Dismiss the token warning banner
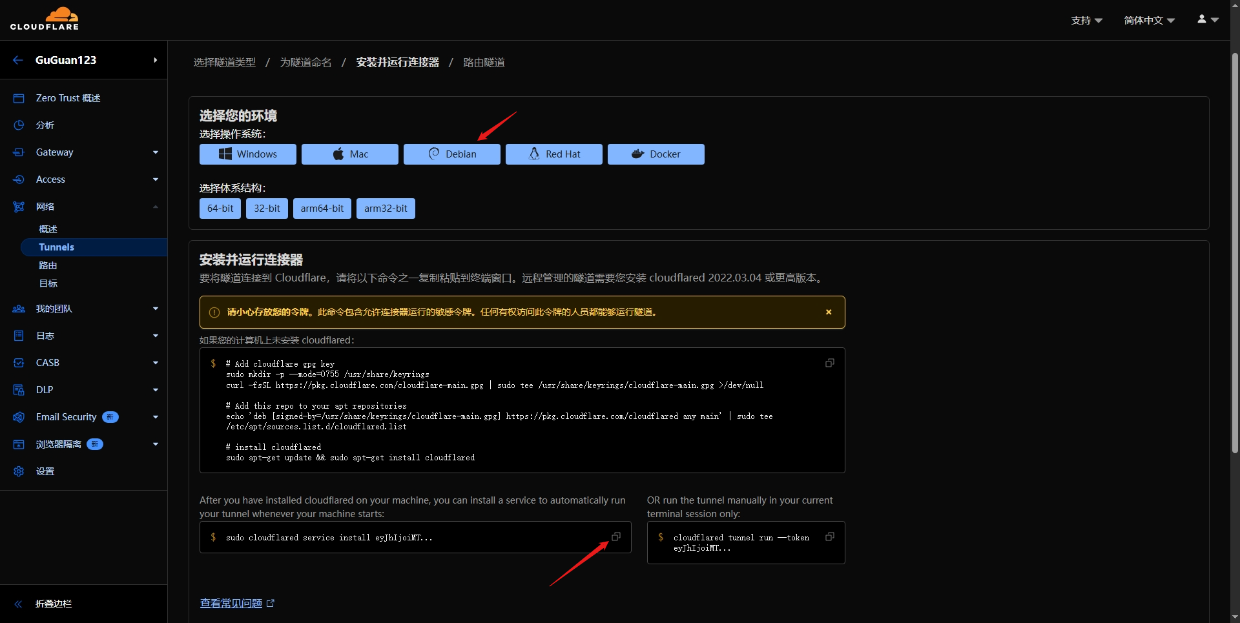The height and width of the screenshot is (623, 1240). (x=829, y=312)
